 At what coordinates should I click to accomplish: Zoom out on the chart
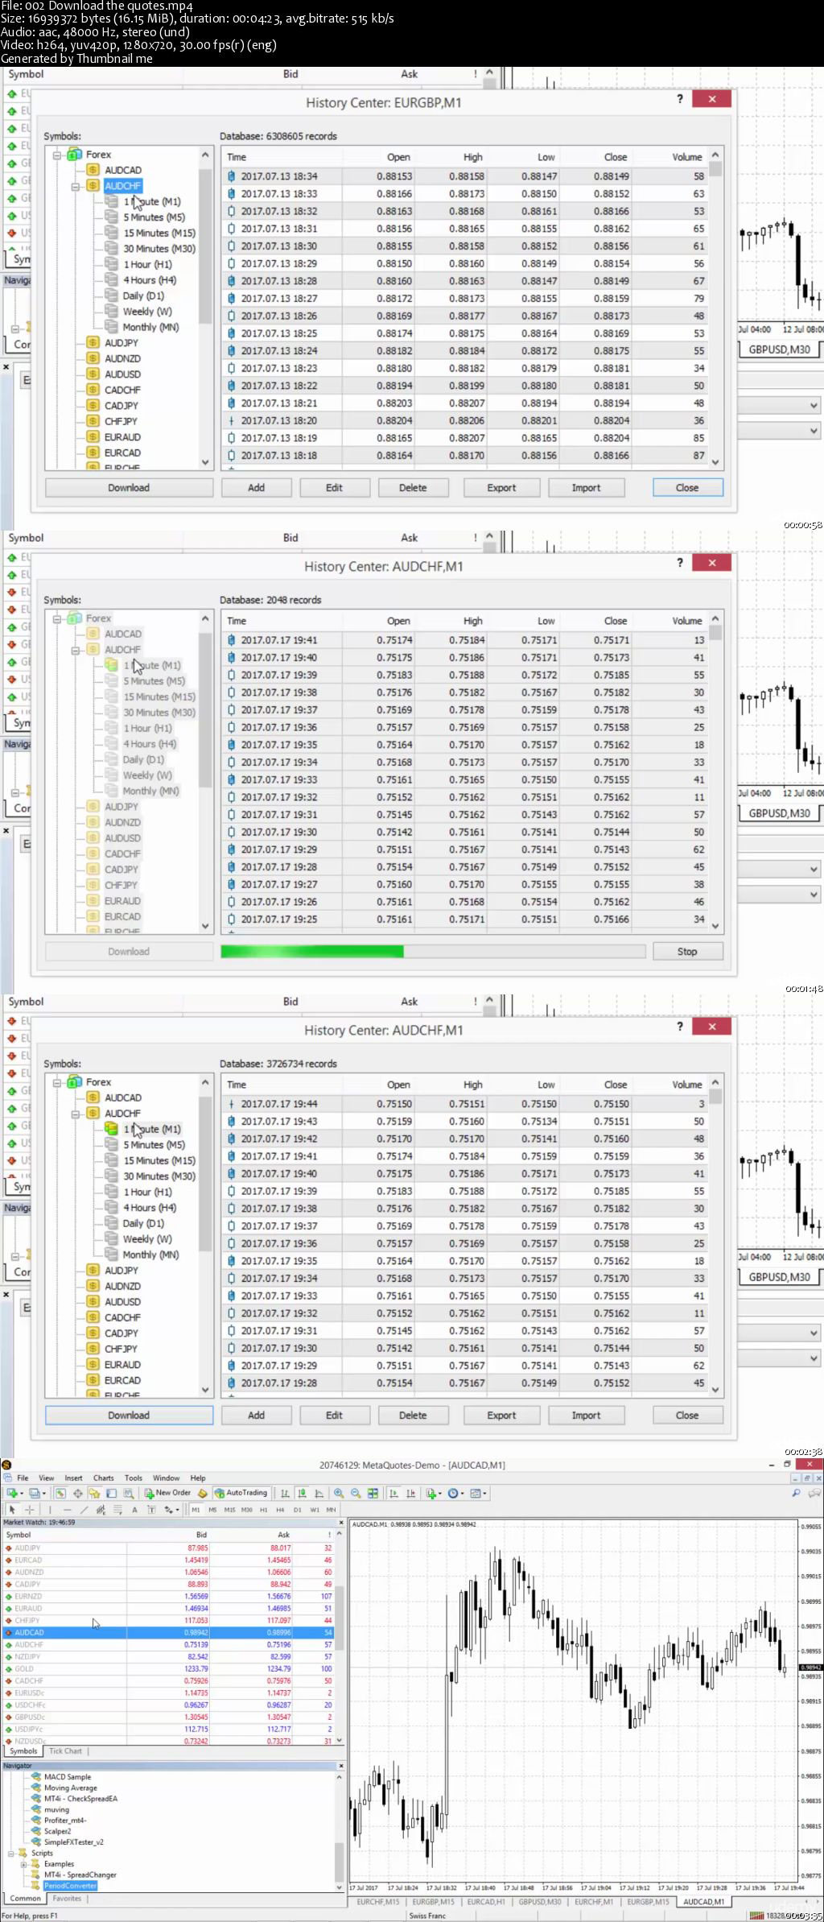pyautogui.click(x=356, y=1493)
